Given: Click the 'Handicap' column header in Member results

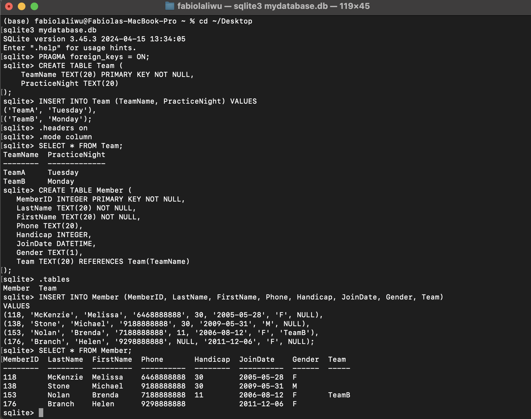Looking at the screenshot, I should coord(212,360).
